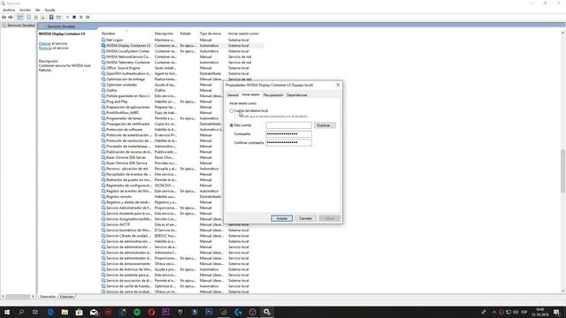This screenshot has width=566, height=318.
Task: Switch to Dependencias tab
Action: tap(297, 95)
